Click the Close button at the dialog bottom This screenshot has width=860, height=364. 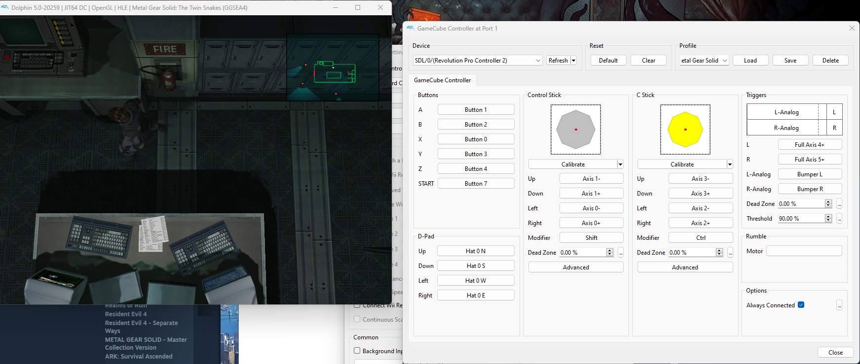835,352
